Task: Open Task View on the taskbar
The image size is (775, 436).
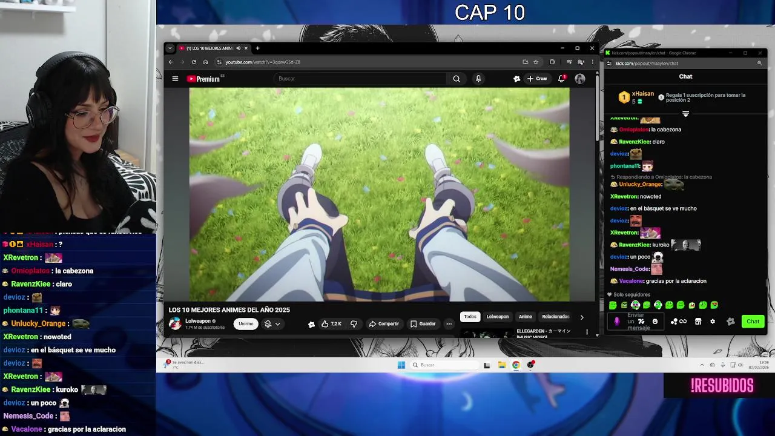Action: 487,365
